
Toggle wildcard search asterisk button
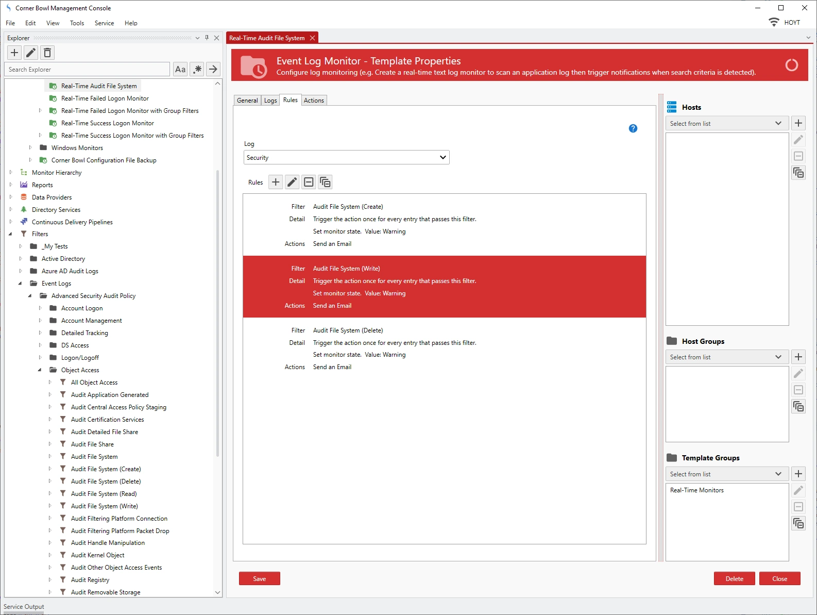coord(197,69)
